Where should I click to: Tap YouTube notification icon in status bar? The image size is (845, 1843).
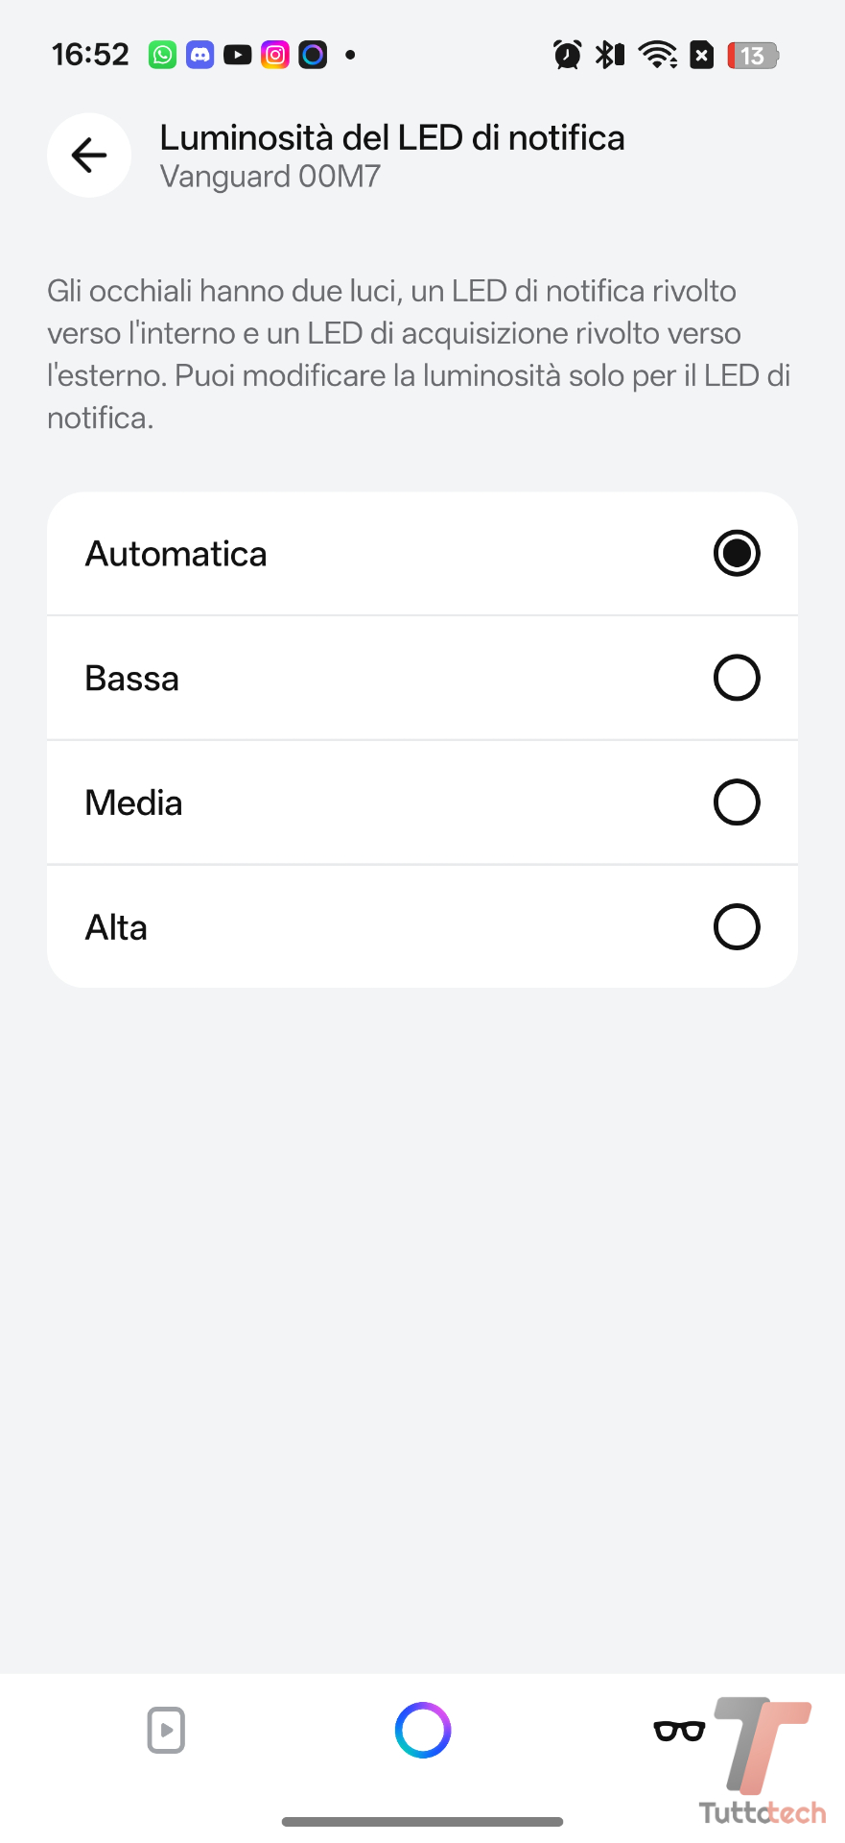click(237, 55)
